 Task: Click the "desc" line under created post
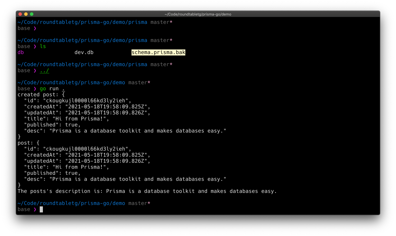point(125,131)
